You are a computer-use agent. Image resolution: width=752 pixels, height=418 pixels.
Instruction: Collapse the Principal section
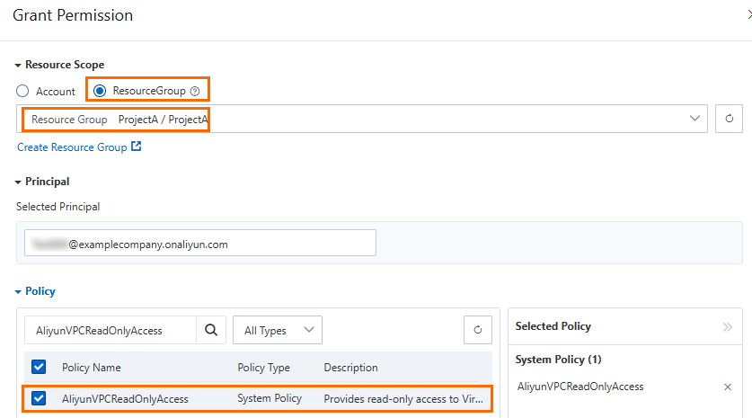pyautogui.click(x=18, y=182)
